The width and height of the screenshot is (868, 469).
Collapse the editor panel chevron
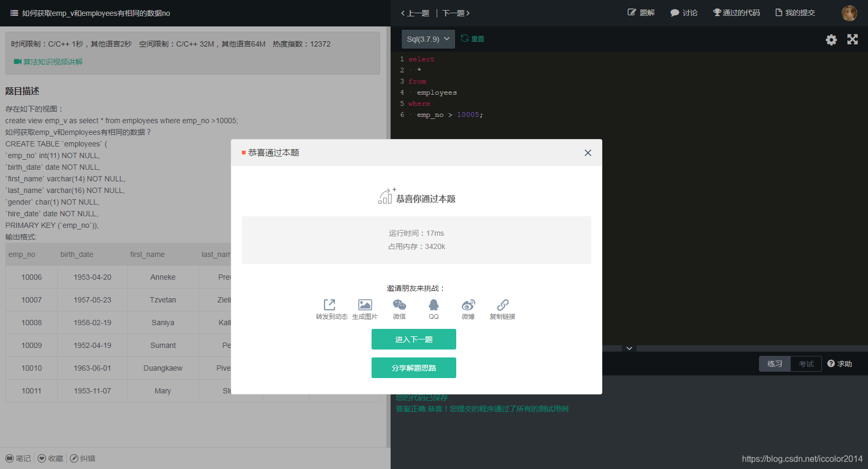coord(629,348)
